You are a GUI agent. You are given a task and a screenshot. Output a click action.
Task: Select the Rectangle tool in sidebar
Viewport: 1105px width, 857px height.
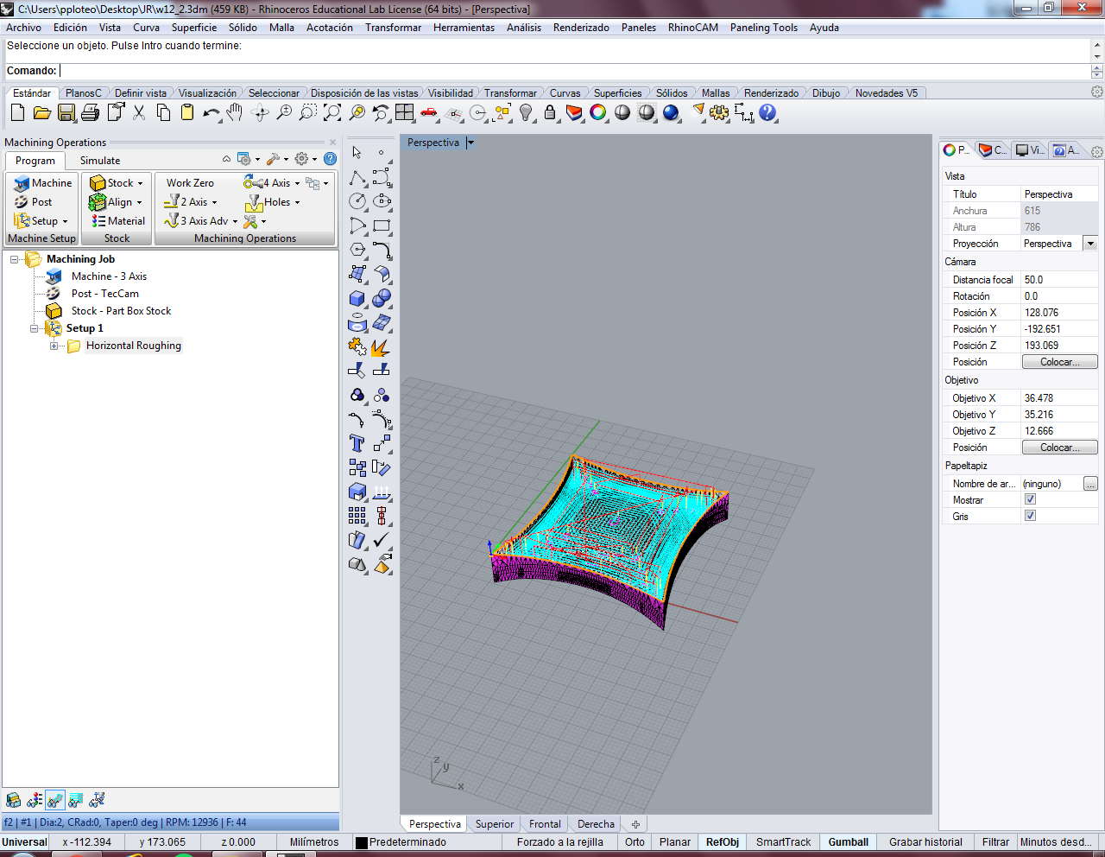(x=382, y=225)
